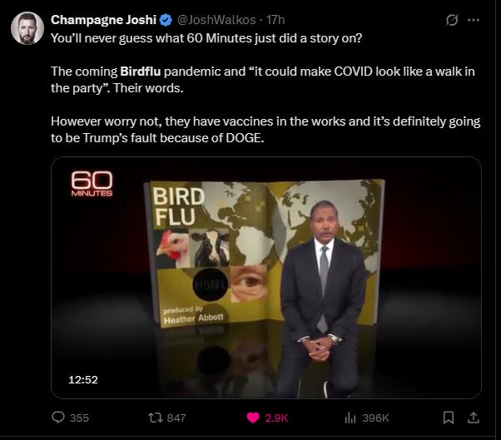
Task: Click the 355 replies count
Action: [x=79, y=418]
